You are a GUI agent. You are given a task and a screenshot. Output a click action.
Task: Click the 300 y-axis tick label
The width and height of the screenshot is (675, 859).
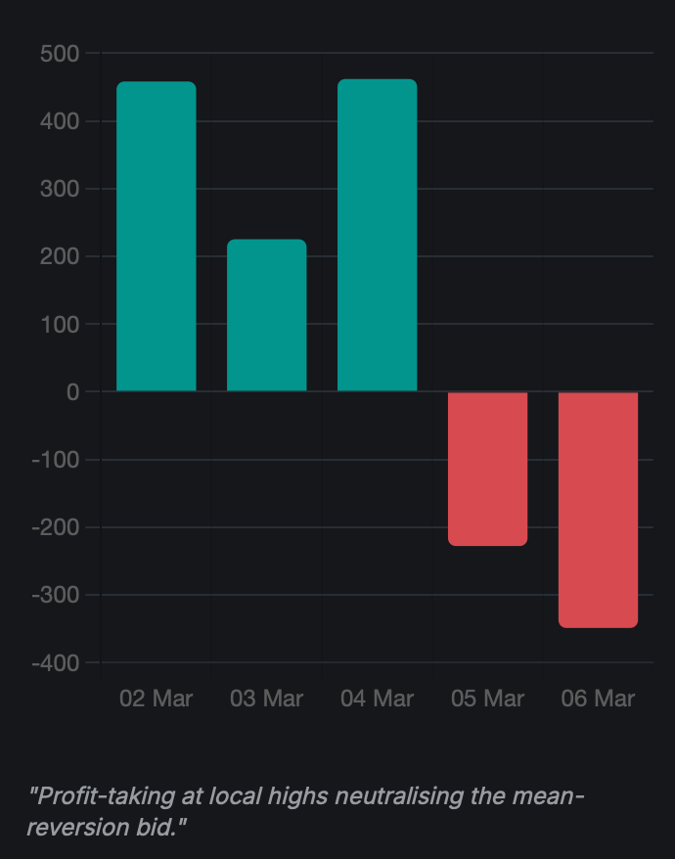click(x=60, y=189)
